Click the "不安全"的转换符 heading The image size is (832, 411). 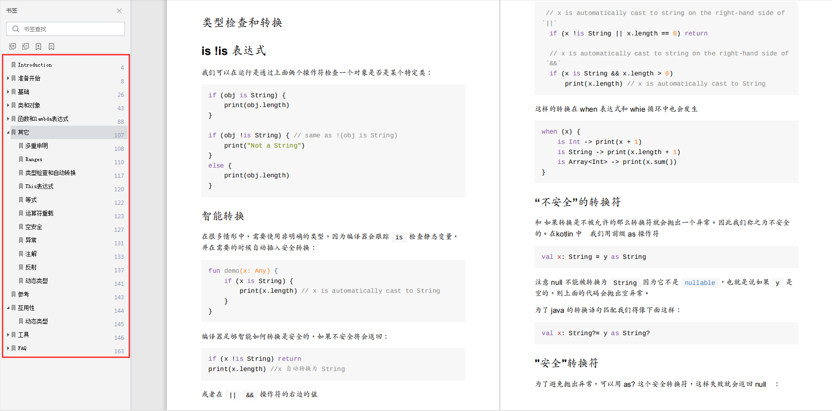(578, 202)
